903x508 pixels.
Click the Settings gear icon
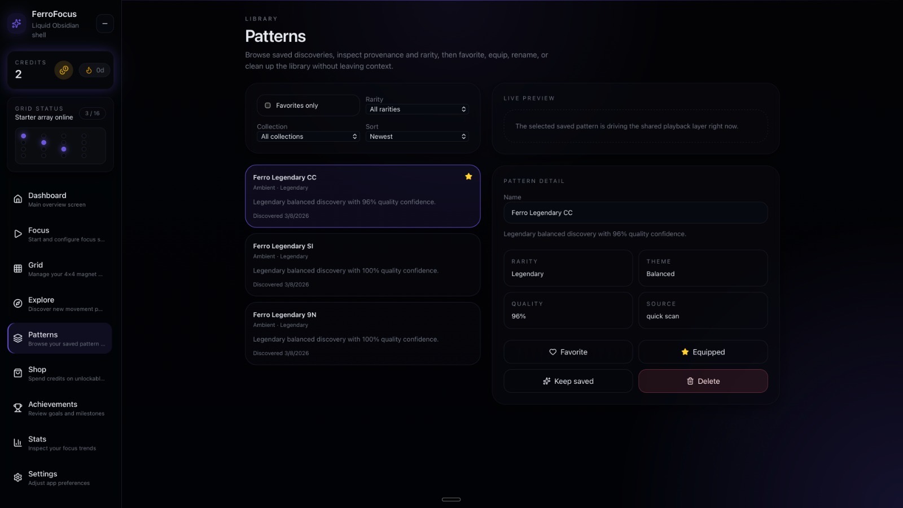[x=18, y=478]
